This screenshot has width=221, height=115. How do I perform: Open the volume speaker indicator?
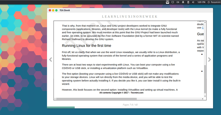pos(193,2)
